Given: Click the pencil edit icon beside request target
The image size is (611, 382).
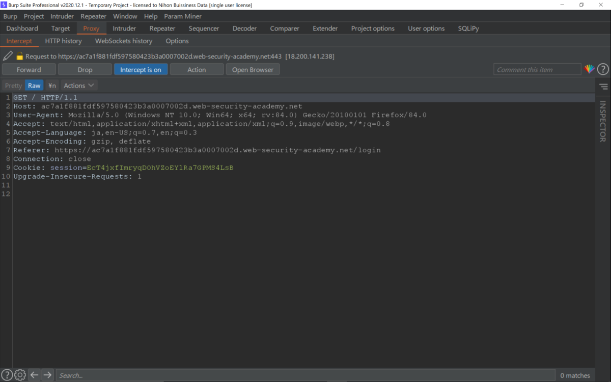Looking at the screenshot, I should 8,56.
